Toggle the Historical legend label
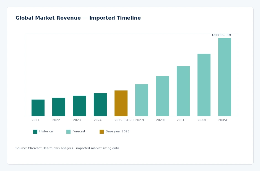Screen dimensions: 260x171 click(46, 131)
